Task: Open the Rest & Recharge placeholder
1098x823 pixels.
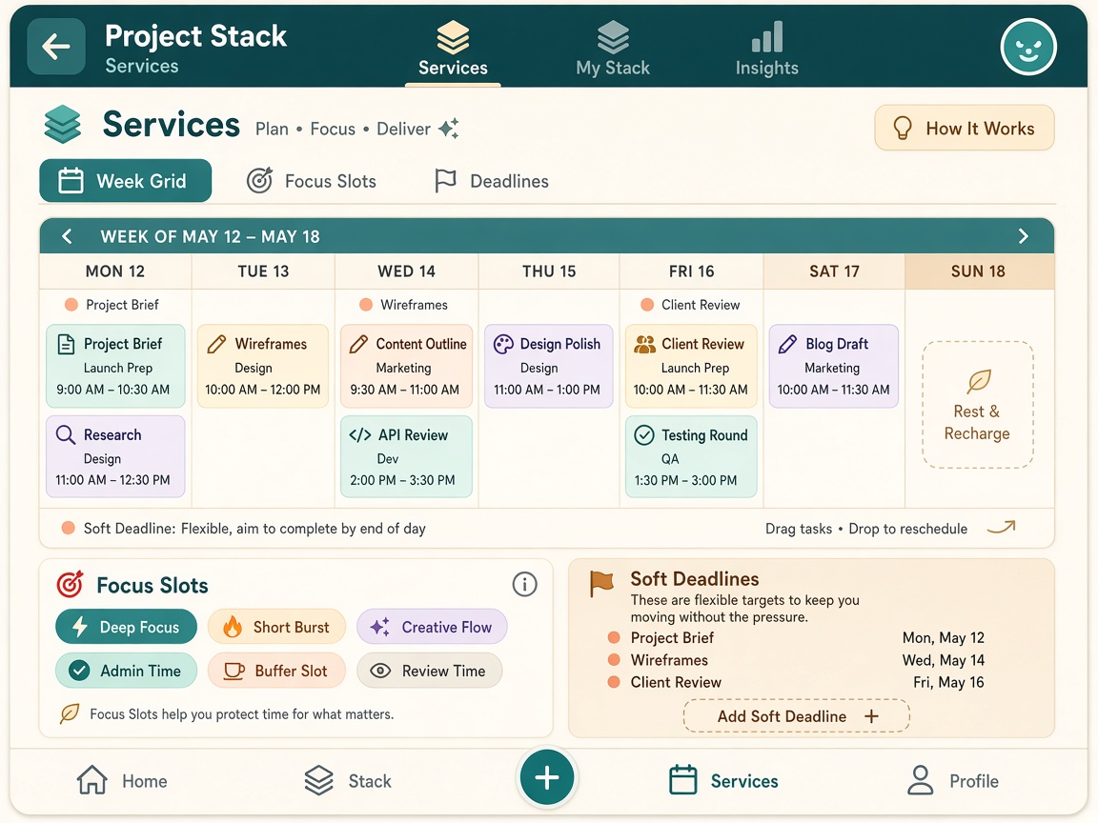Action: click(x=978, y=405)
